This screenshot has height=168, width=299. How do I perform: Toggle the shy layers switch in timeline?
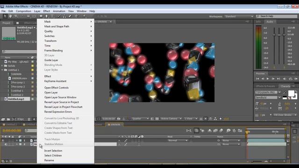pyautogui.click(x=210, y=131)
